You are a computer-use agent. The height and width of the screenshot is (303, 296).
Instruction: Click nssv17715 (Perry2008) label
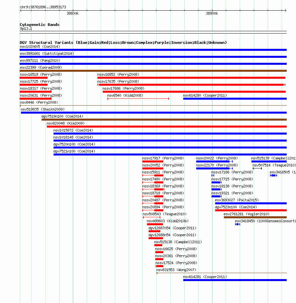pyautogui.click(x=232, y=179)
